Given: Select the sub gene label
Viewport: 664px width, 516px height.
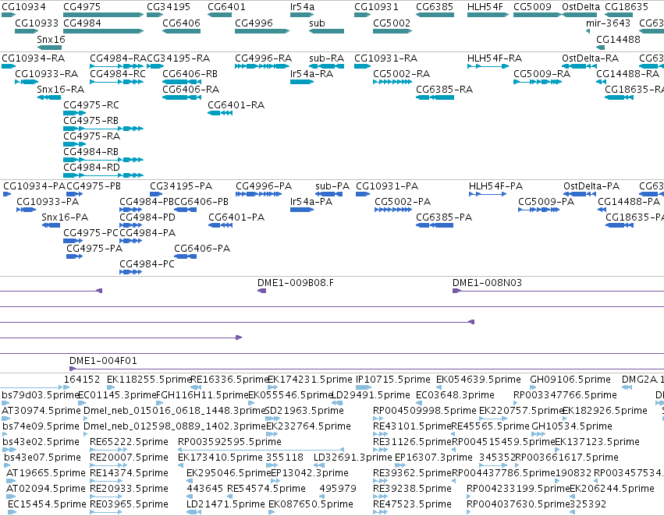Looking at the screenshot, I should click(x=318, y=23).
